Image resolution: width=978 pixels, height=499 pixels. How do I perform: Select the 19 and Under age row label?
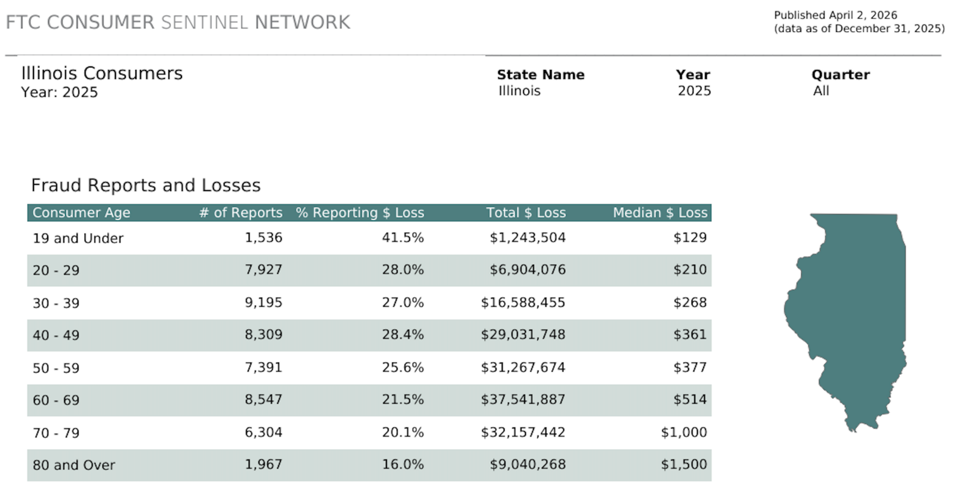point(78,238)
